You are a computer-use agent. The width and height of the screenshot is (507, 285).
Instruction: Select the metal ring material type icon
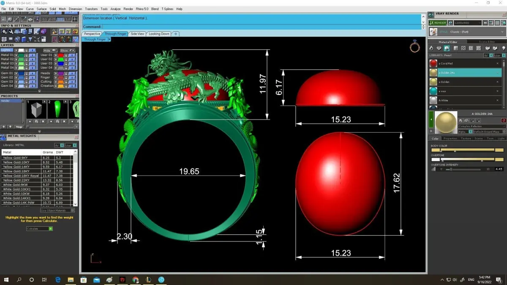point(431,48)
